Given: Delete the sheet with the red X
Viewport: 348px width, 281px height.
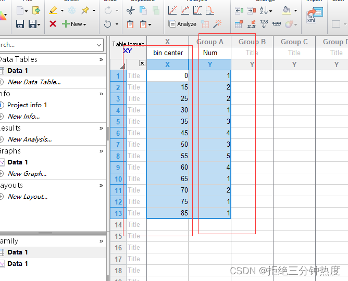Looking at the screenshot, I should coord(53,24).
